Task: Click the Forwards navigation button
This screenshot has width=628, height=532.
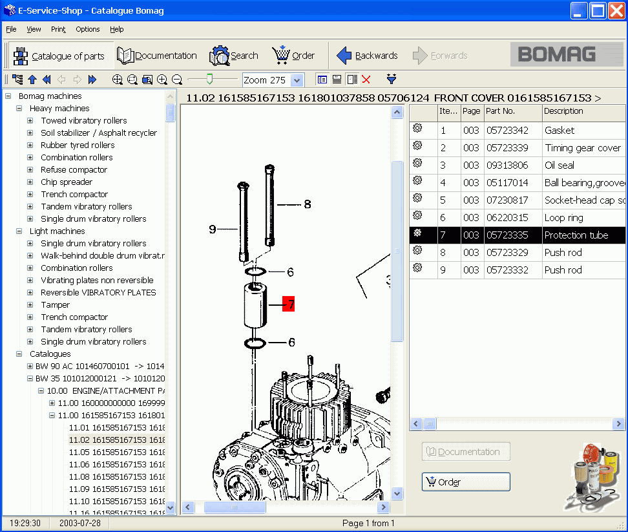Action: pyautogui.click(x=440, y=56)
